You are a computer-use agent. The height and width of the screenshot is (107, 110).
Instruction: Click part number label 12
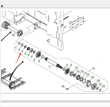coord(82,71)
